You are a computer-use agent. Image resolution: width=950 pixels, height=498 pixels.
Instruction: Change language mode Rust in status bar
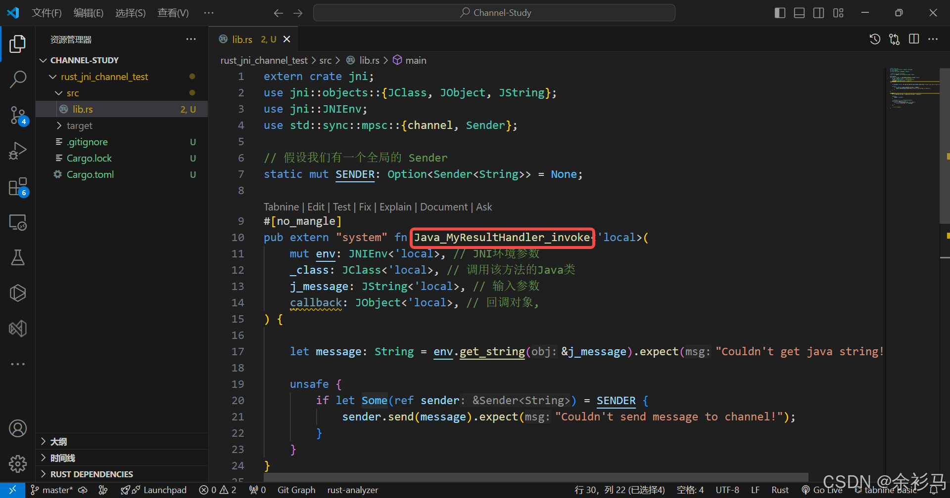780,490
